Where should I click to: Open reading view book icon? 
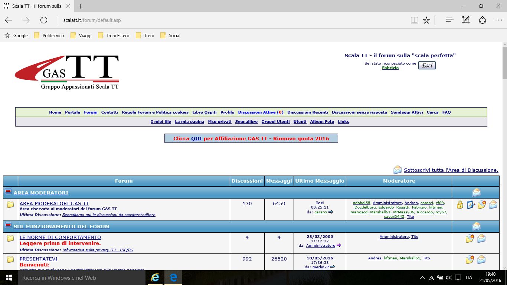pyautogui.click(x=415, y=20)
